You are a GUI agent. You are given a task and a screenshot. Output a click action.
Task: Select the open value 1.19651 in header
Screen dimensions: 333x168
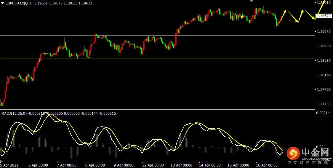coord(40,3)
